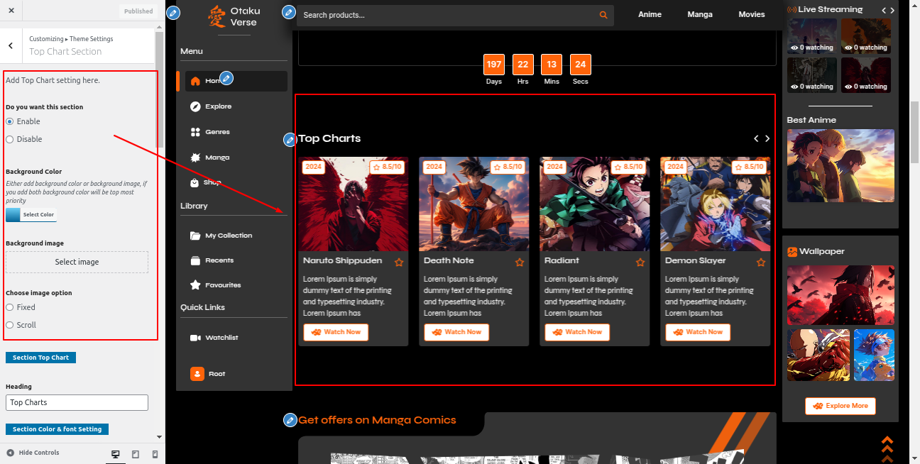
Task: Open the Movies top navigation item
Action: (x=751, y=14)
